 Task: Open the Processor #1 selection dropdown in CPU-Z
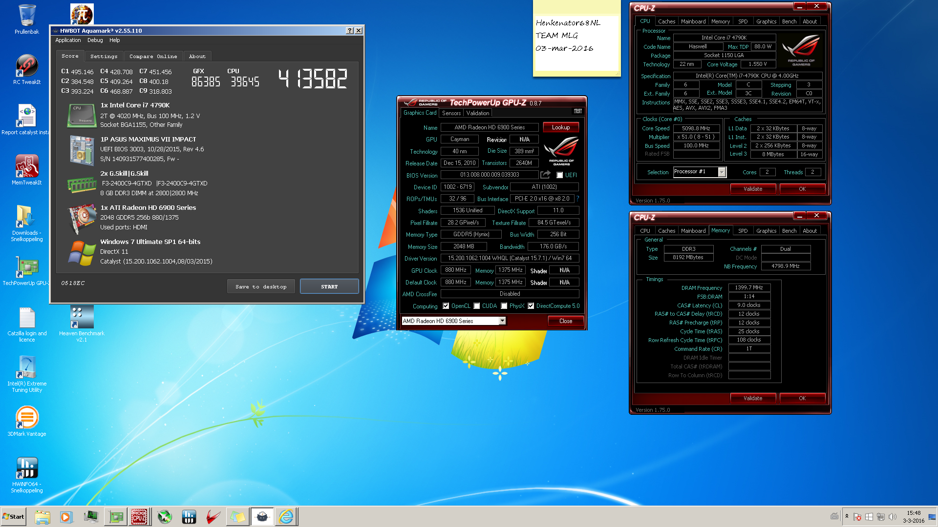pos(722,172)
